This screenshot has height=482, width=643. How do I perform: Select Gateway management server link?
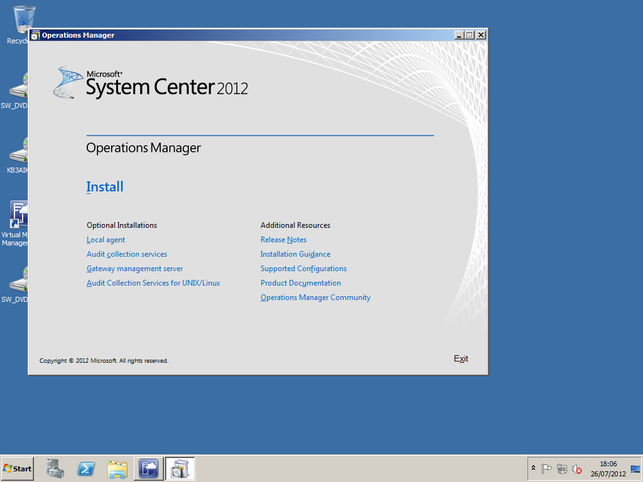(x=134, y=269)
